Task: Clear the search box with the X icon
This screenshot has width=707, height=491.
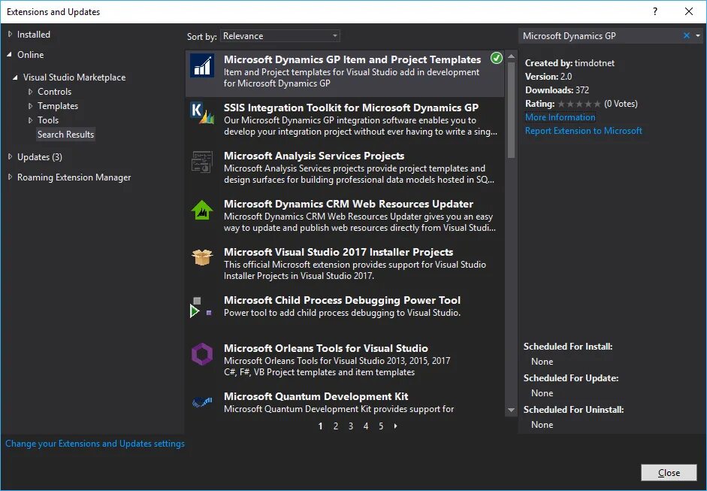Action: click(x=687, y=35)
